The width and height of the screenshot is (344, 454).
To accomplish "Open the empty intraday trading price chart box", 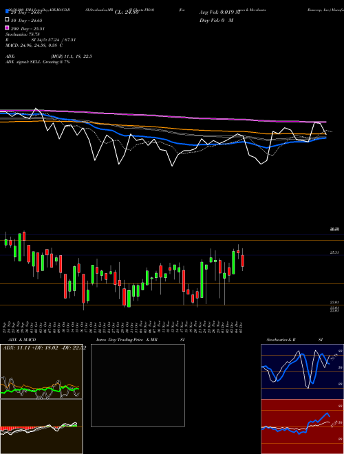I will coord(138,385).
